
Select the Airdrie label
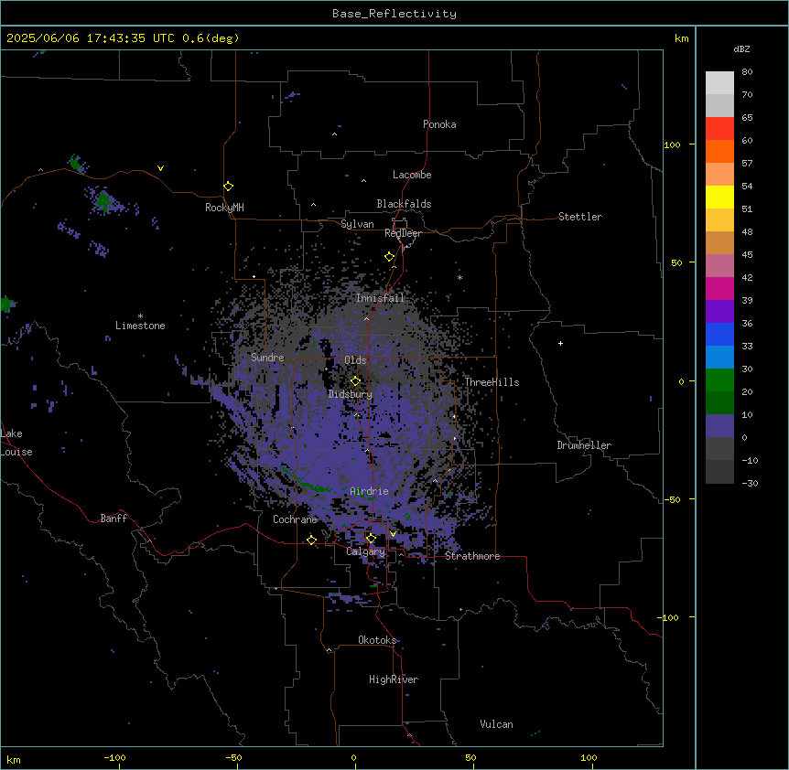click(369, 491)
